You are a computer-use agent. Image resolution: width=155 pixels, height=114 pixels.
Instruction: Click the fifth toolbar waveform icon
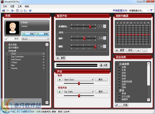click(21, 10)
